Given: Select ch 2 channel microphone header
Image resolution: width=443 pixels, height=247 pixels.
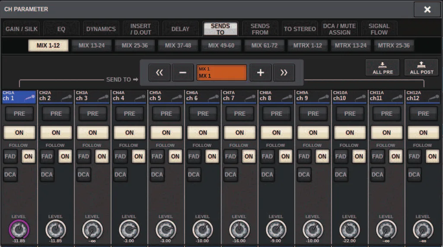Looking at the screenshot, I should tap(56, 97).
